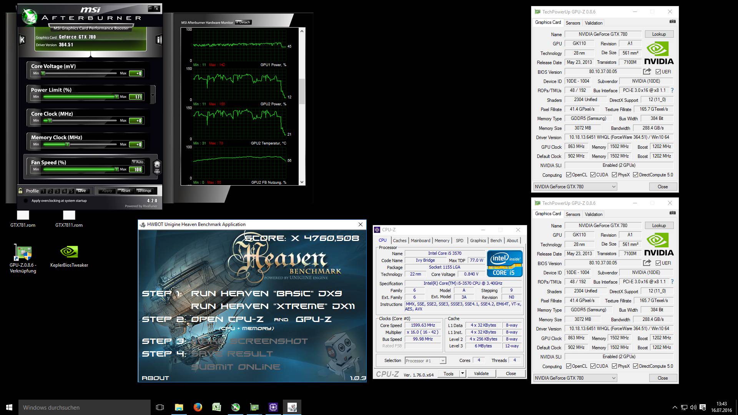Select Afterburner profile slot 1
The width and height of the screenshot is (738, 415).
point(43,191)
